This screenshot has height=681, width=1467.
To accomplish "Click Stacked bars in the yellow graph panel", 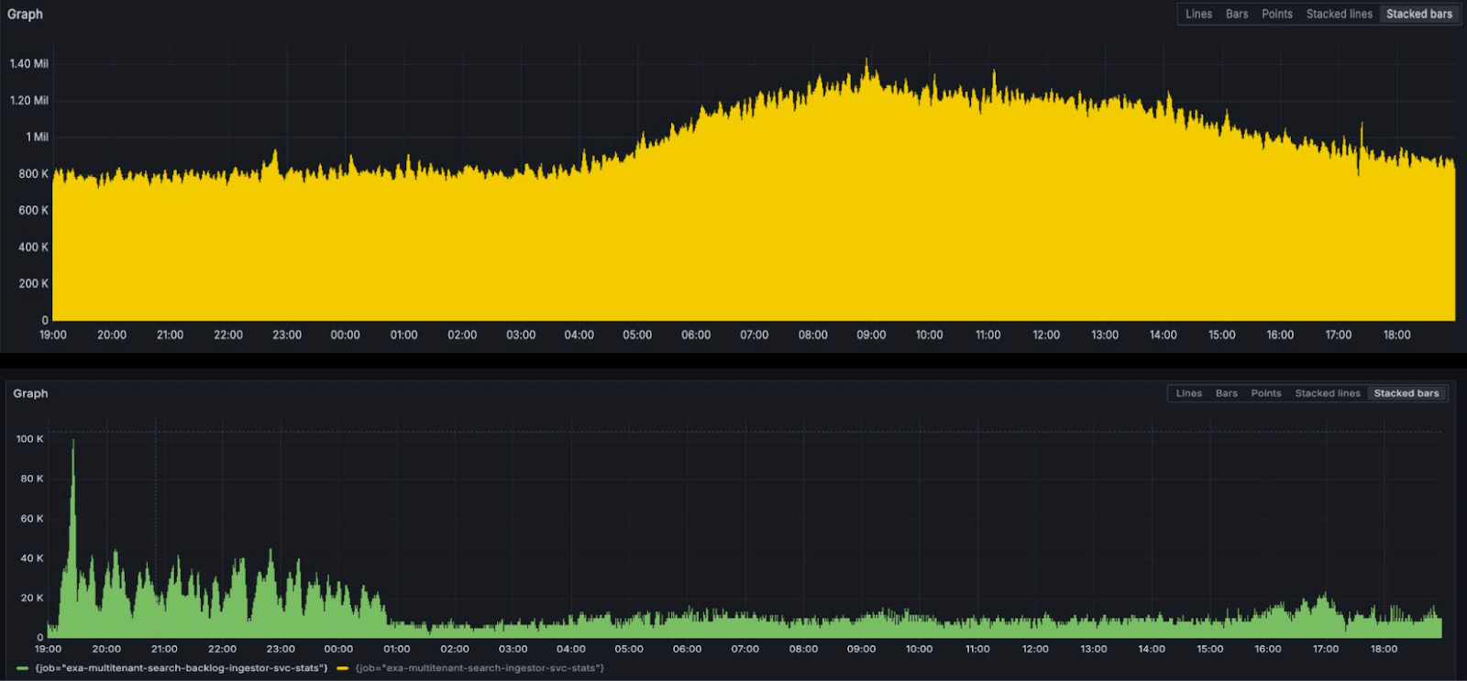I will point(1418,14).
